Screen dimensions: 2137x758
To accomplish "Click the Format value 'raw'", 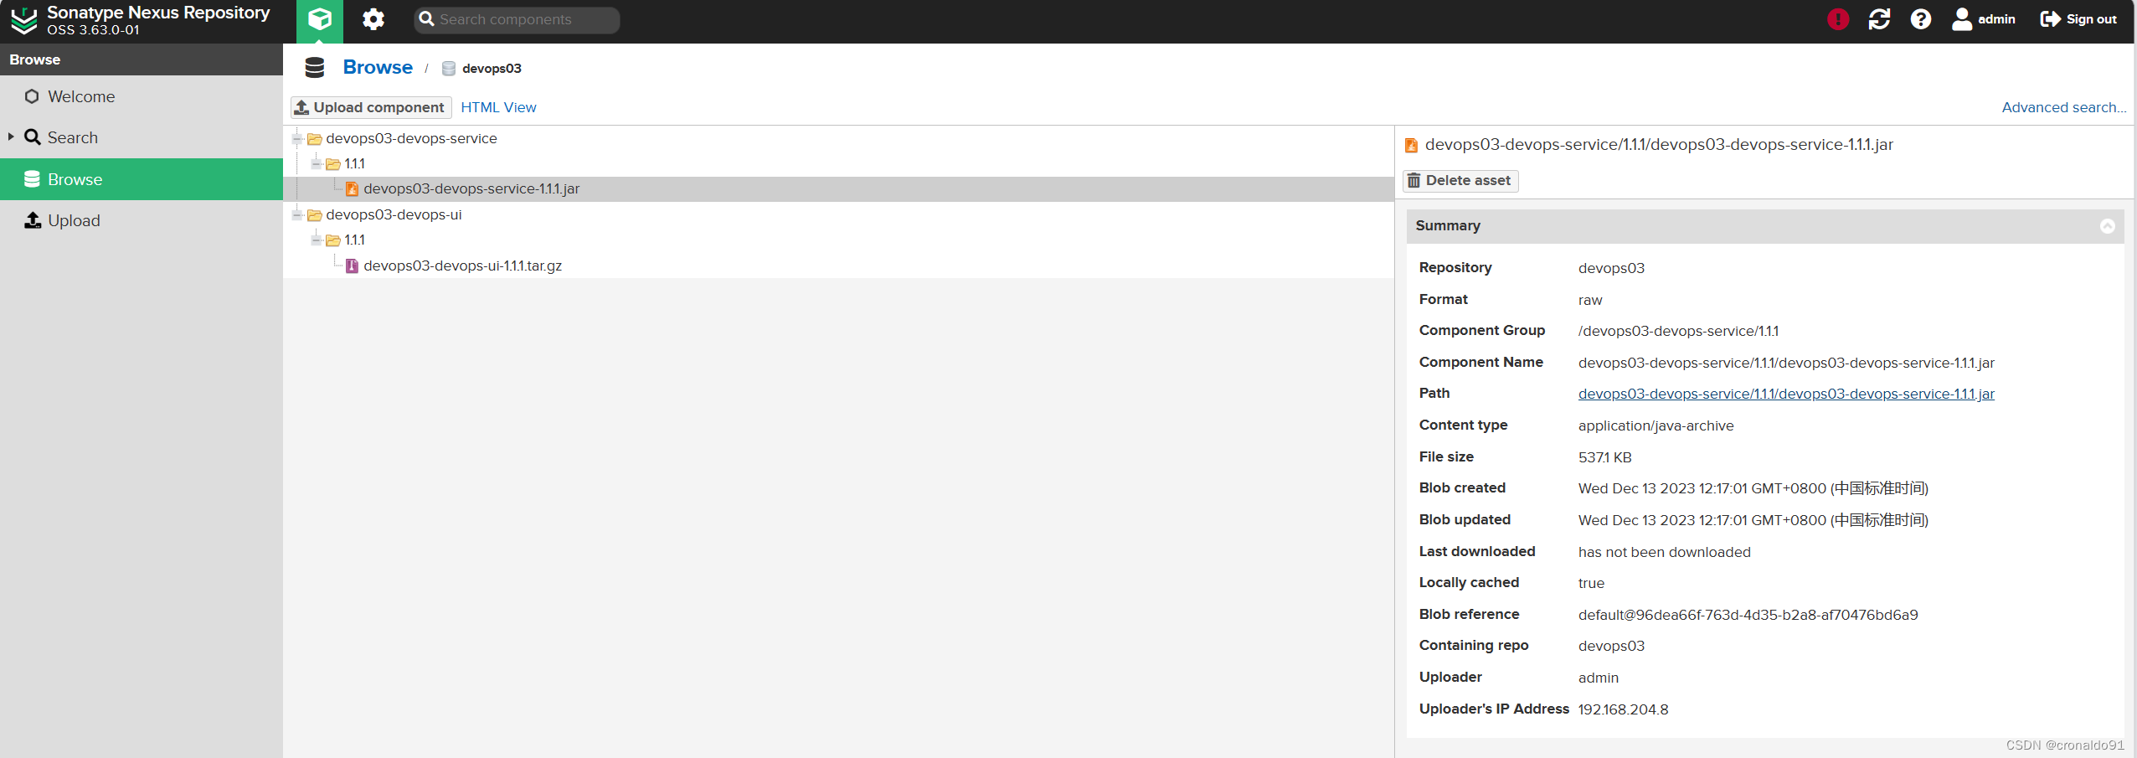I will 1590,300.
